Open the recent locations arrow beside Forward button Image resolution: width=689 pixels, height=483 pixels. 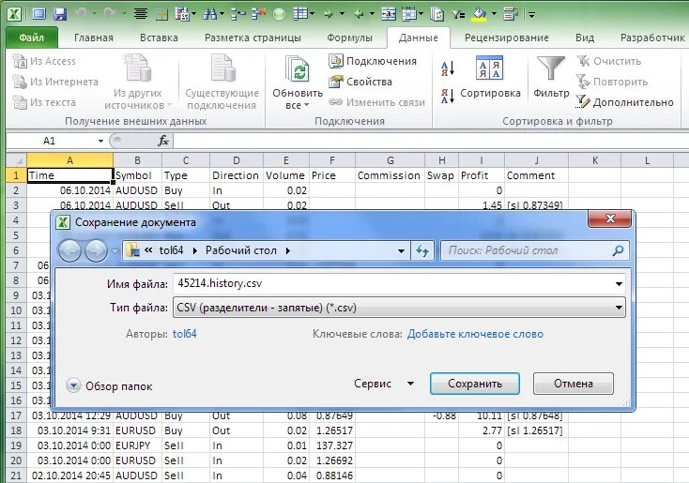pos(115,251)
